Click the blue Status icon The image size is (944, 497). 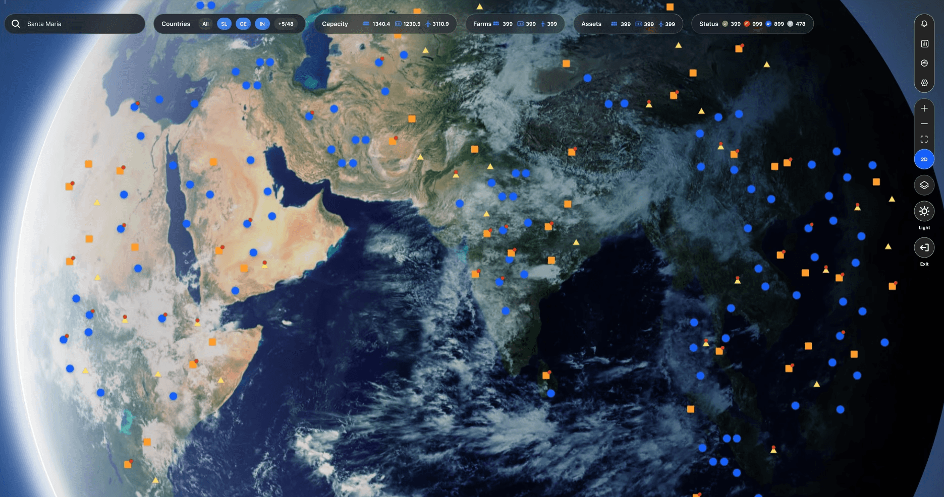coord(768,24)
